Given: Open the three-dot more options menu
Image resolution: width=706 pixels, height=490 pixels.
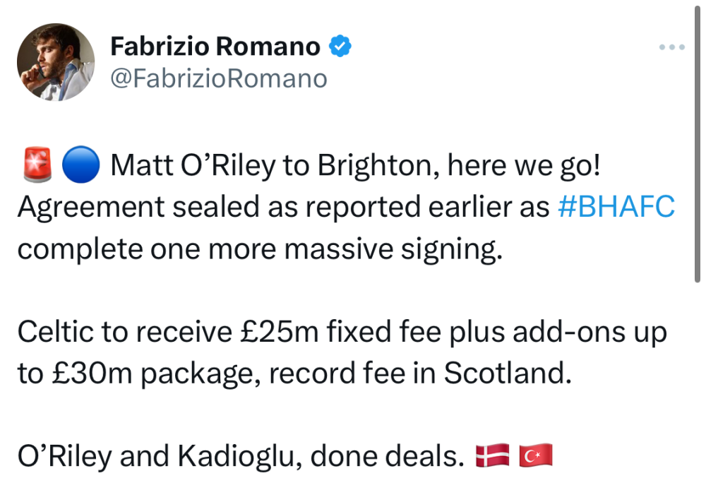Looking at the screenshot, I should coord(671,47).
